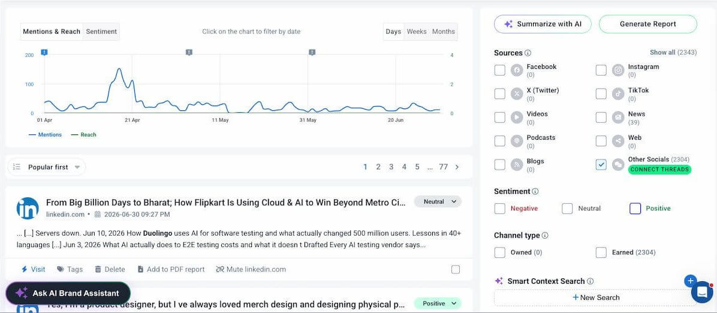717x313 pixels.
Task: Click the TikTok source icon
Action: [x=618, y=94]
